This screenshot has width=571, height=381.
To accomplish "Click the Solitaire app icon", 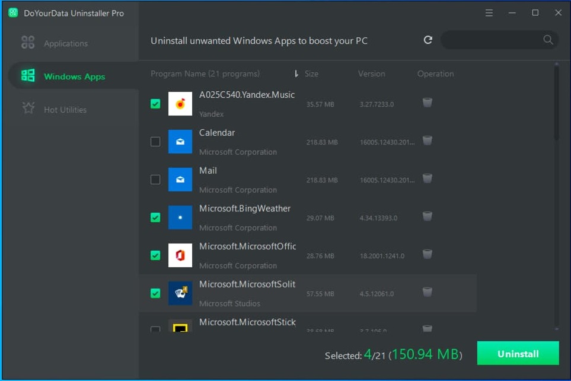I will (180, 293).
